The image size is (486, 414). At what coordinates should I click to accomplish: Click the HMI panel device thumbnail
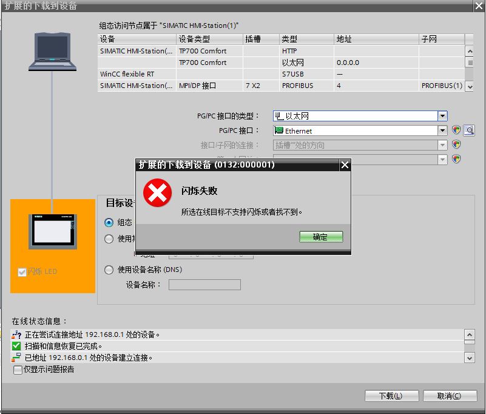click(x=53, y=232)
